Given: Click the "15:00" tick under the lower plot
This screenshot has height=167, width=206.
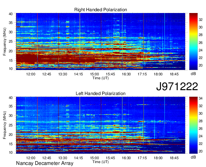Looking at the screenshot, I should click(95, 158).
